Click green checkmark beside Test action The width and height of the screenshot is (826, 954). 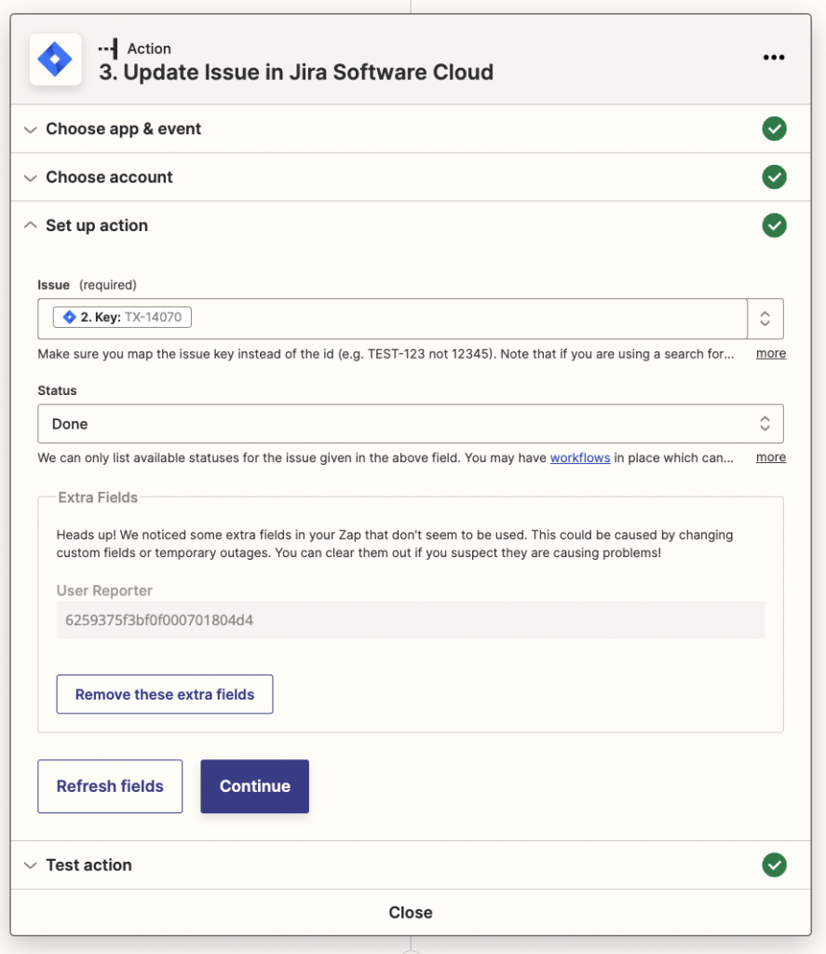pos(774,865)
